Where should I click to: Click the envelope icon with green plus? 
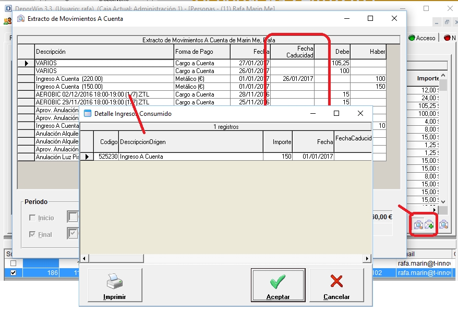429,225
